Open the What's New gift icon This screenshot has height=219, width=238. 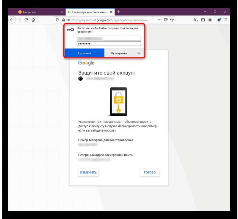coord(219,20)
